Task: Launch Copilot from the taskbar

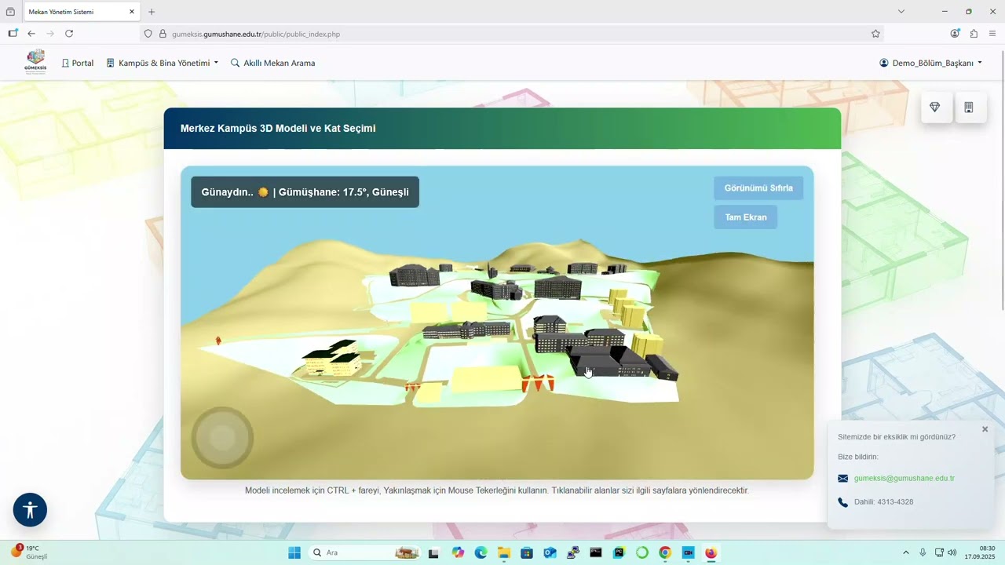Action: pyautogui.click(x=459, y=552)
